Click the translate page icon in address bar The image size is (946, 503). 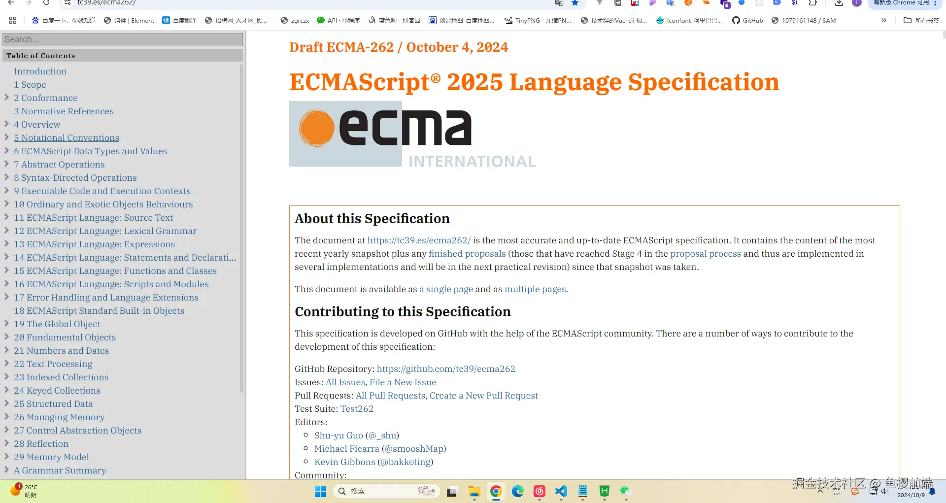(x=559, y=3)
